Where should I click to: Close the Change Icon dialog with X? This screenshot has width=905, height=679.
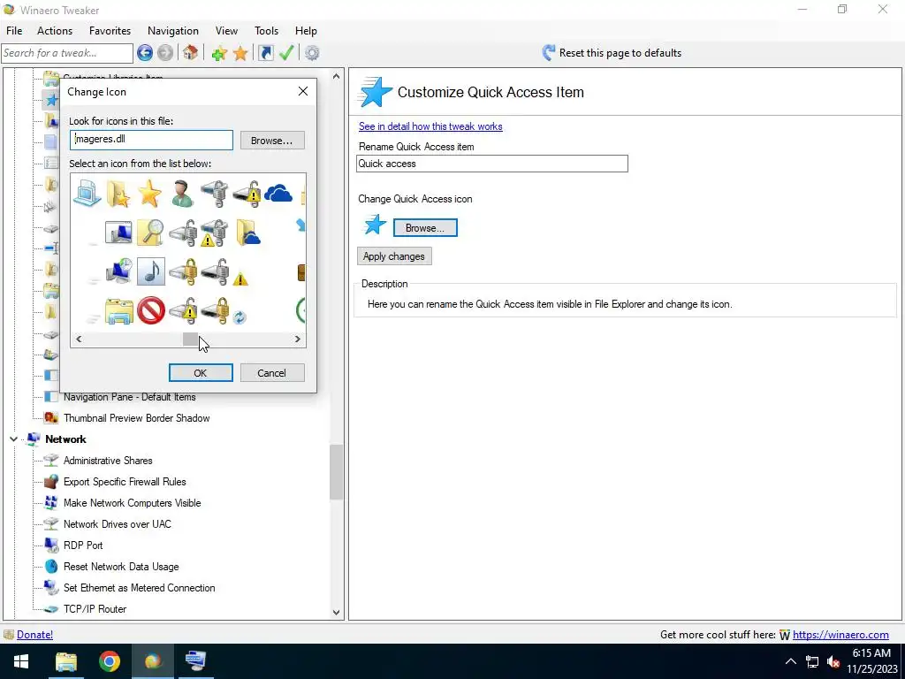(303, 91)
